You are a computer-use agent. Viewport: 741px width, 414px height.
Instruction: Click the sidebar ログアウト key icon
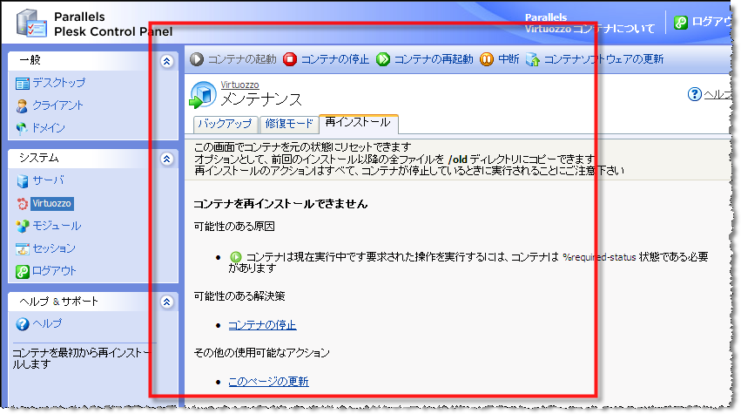[x=23, y=272]
